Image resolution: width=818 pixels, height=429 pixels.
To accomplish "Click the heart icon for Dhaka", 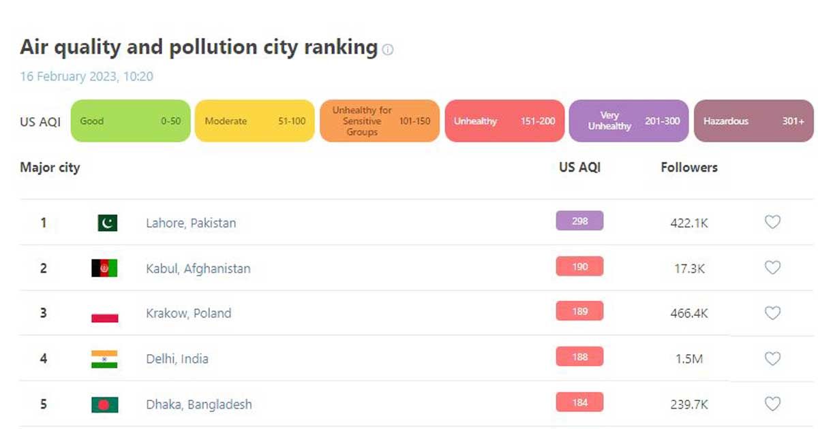I will pyautogui.click(x=772, y=404).
